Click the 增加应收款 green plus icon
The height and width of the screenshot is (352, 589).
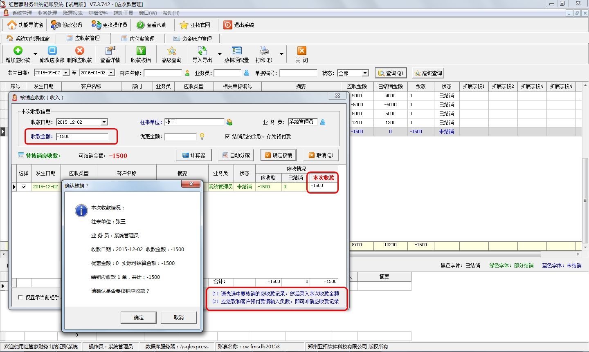click(18, 51)
